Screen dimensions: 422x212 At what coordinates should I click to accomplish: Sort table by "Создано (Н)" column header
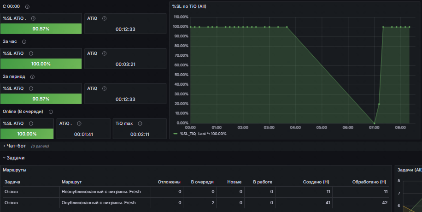[x=312, y=182]
